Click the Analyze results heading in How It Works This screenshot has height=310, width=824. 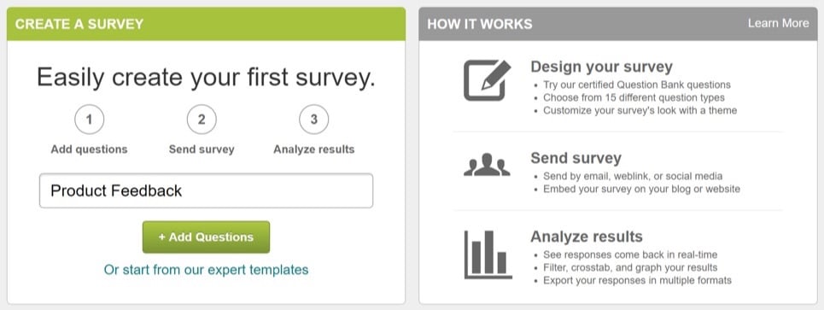pyautogui.click(x=587, y=237)
